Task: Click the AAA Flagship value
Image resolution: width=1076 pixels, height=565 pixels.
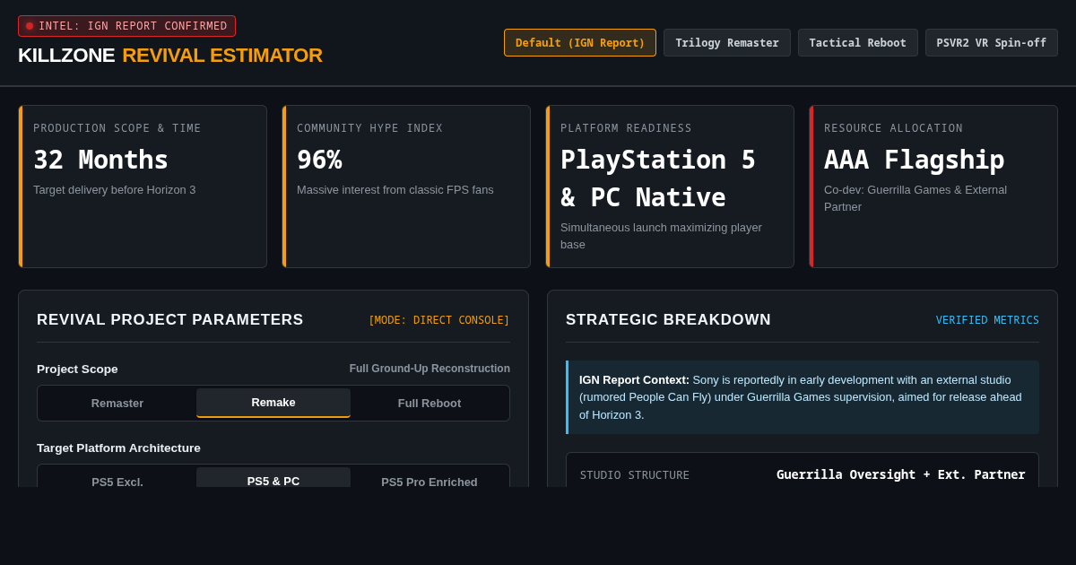Action: (x=914, y=160)
